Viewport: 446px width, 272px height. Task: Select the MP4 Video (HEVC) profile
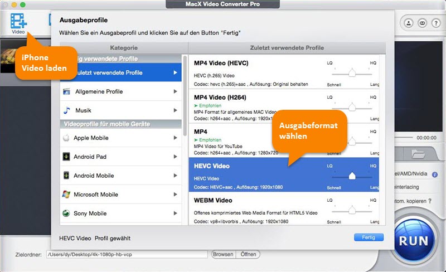tap(284, 72)
